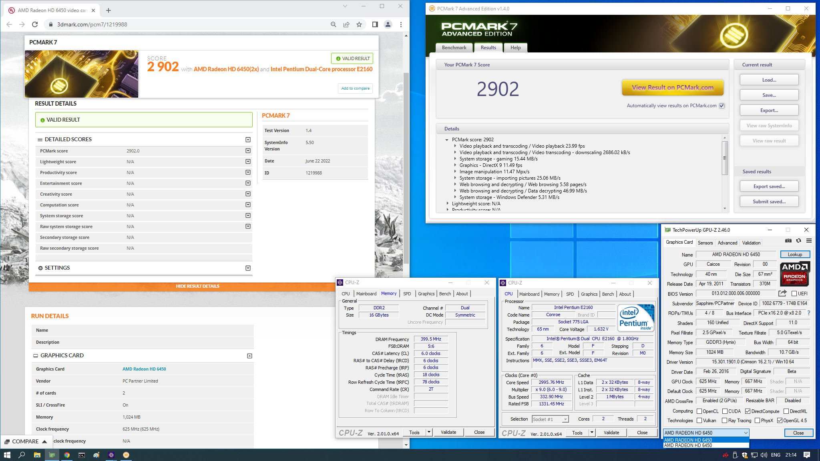Image resolution: width=820 pixels, height=461 pixels.
Task: Toggle automatically view results on PCMark.com checkbox
Action: (x=722, y=106)
